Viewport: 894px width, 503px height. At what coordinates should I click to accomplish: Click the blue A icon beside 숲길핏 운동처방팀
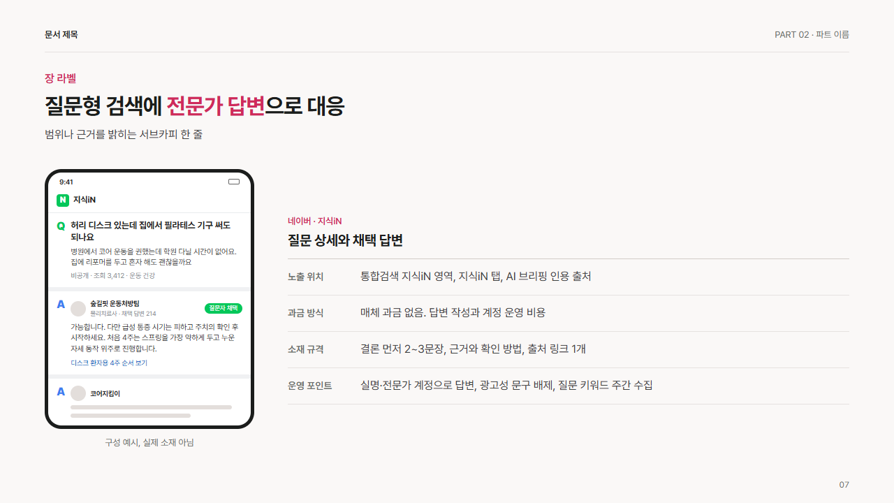(x=61, y=305)
